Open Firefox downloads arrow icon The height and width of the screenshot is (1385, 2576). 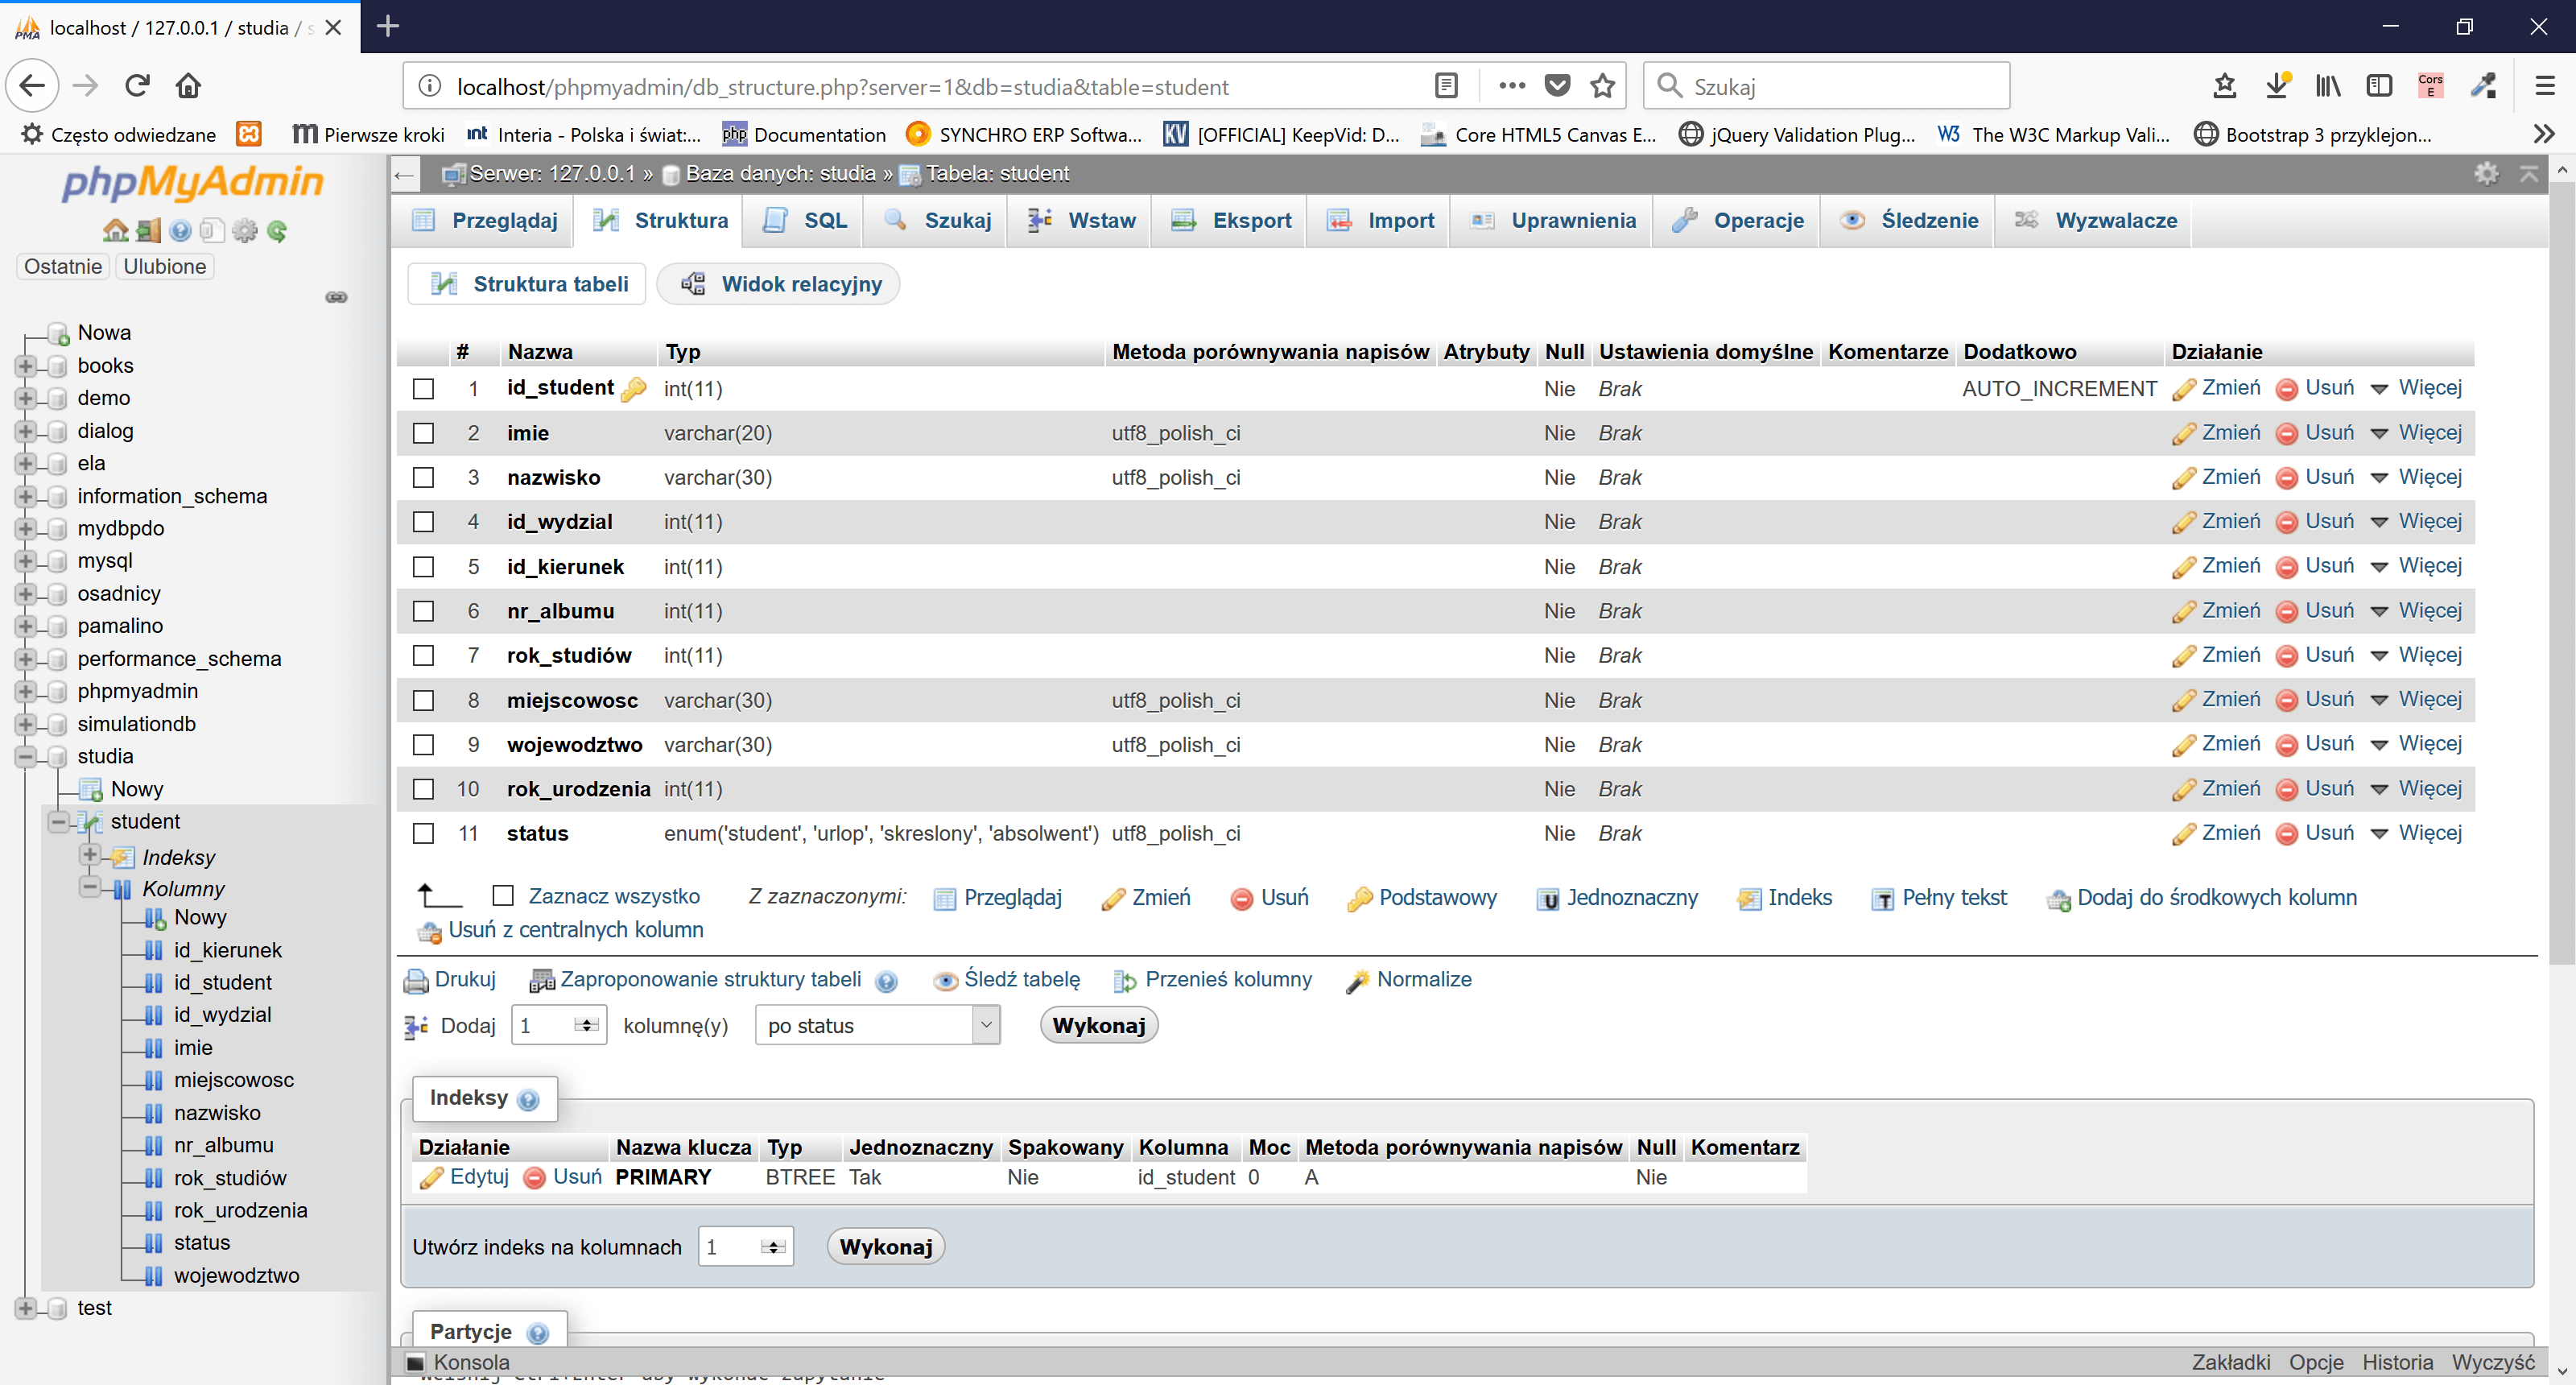coord(2277,86)
